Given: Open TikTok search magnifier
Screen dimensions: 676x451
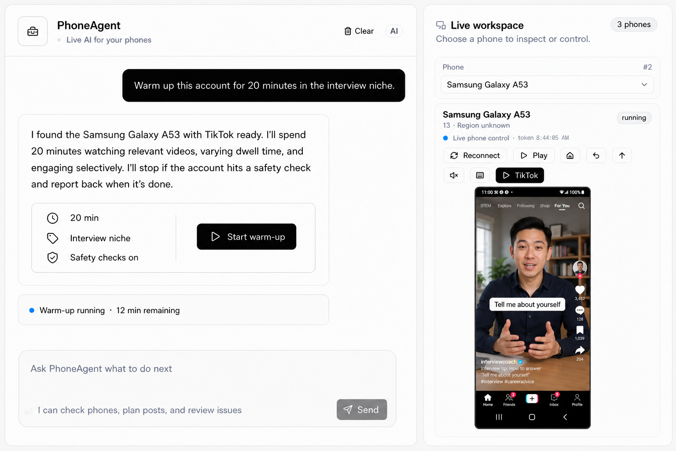Looking at the screenshot, I should (581, 206).
